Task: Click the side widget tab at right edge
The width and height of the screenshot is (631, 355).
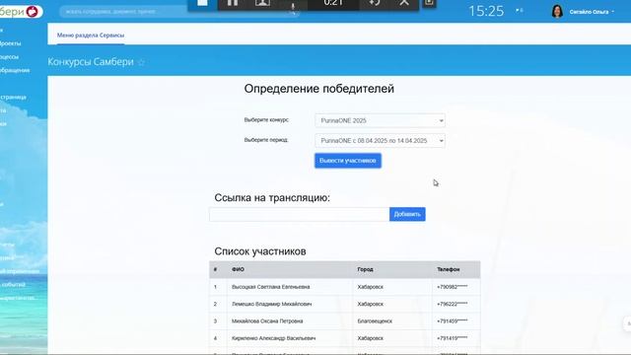Action: (628, 323)
